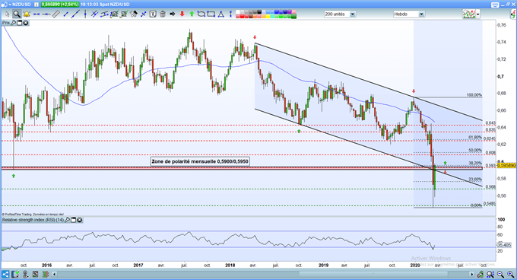Select the long trend line tool
Image resolution: width=517 pixels, height=280 pixels.
[x=75, y=14]
